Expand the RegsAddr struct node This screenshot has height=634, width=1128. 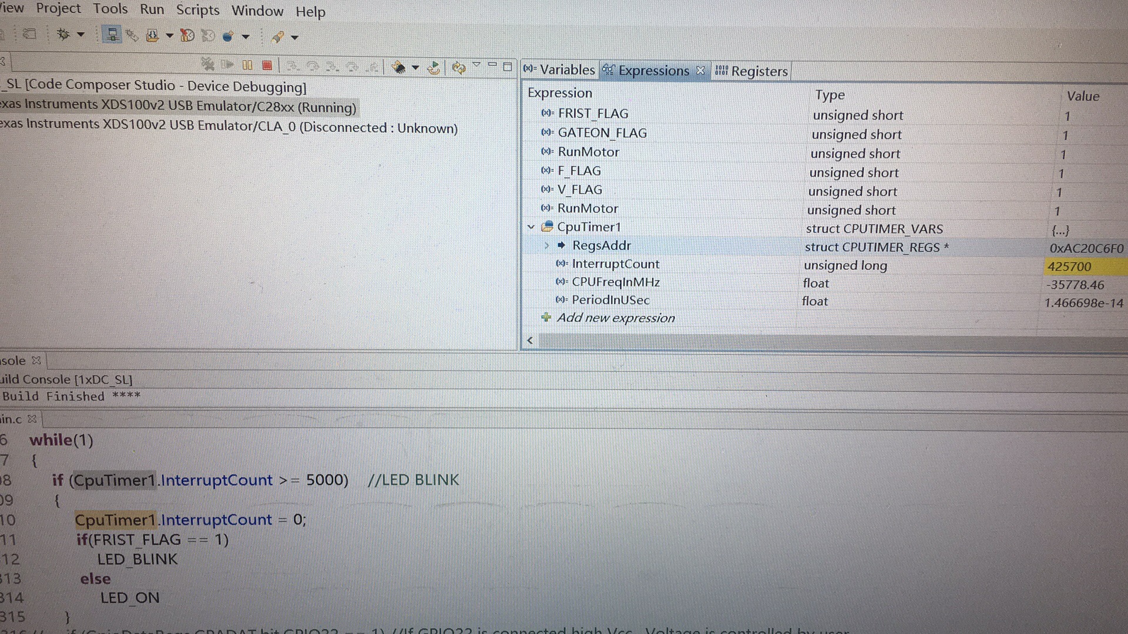pos(546,245)
